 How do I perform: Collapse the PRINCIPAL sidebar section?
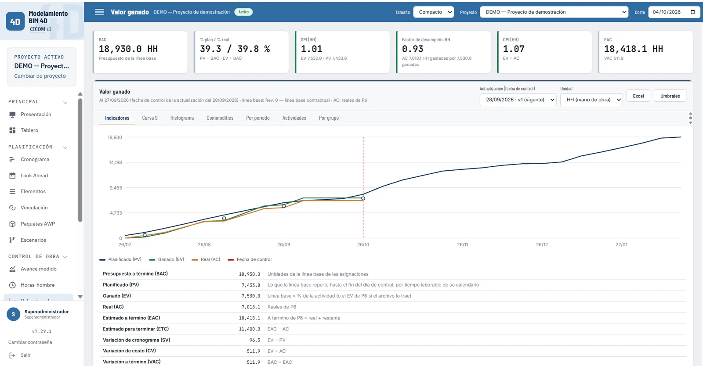pyautogui.click(x=65, y=102)
